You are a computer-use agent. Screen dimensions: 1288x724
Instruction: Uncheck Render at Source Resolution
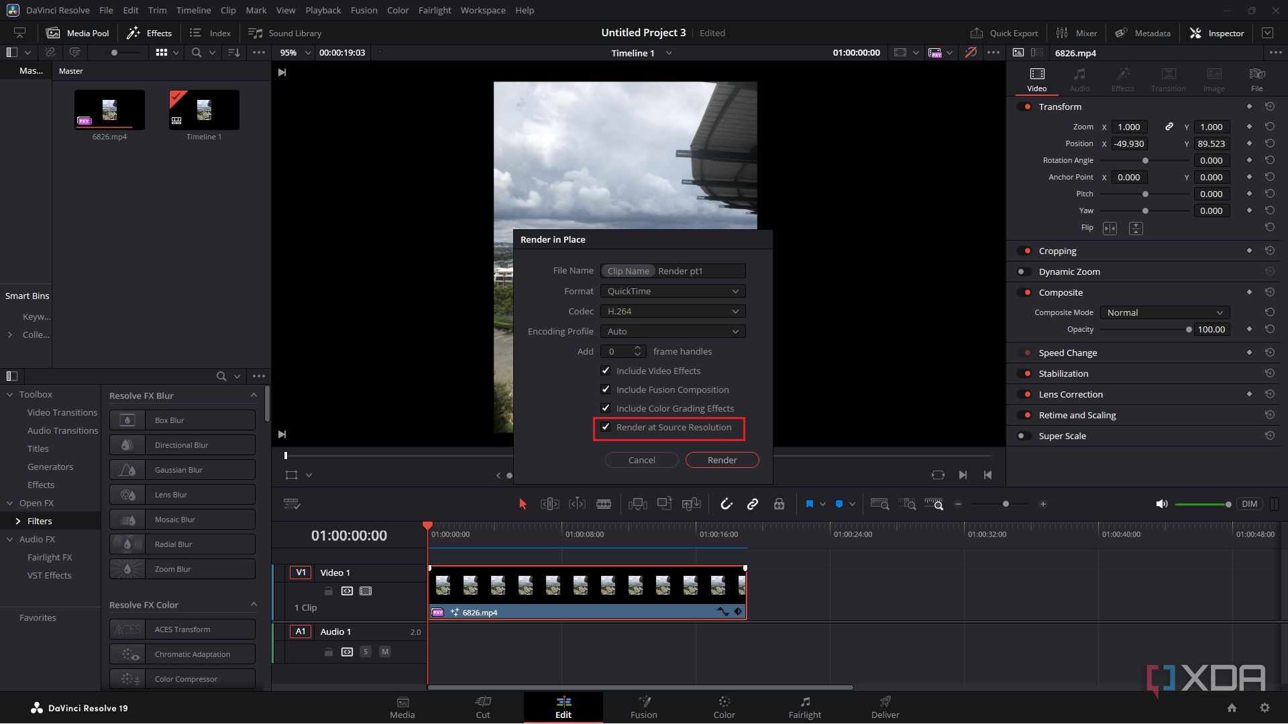tap(606, 427)
